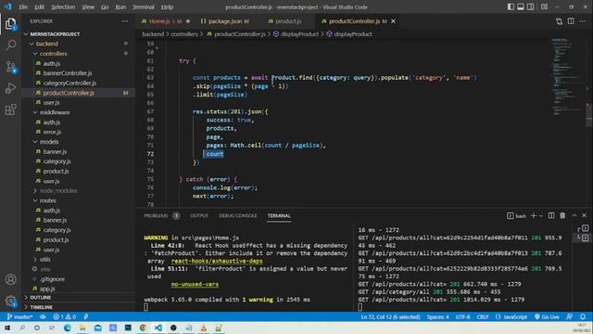Maximize the panel with up chevron
Image resolution: width=593 pixels, height=334 pixels.
pyautogui.click(x=574, y=215)
